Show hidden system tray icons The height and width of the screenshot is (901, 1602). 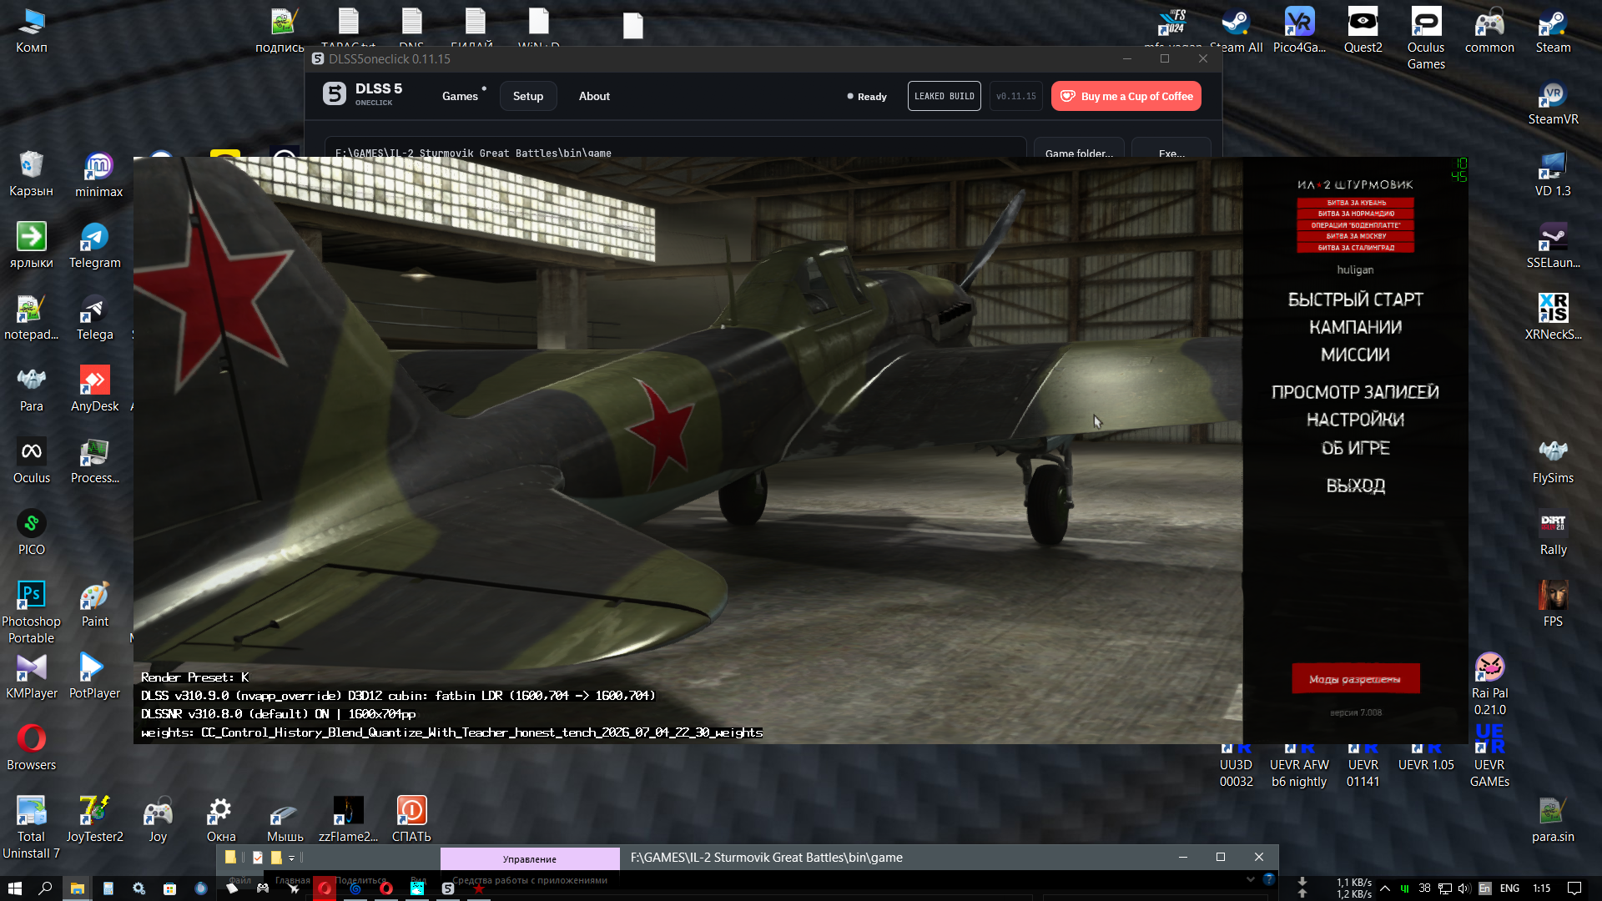(1385, 888)
